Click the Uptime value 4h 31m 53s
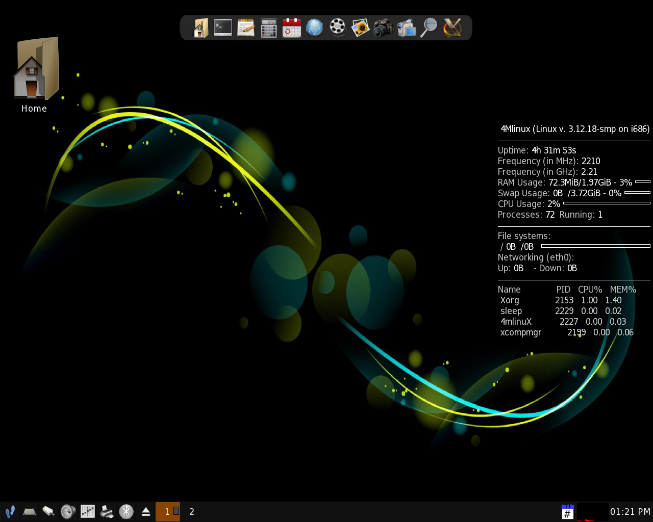The height and width of the screenshot is (522, 653). [x=554, y=150]
